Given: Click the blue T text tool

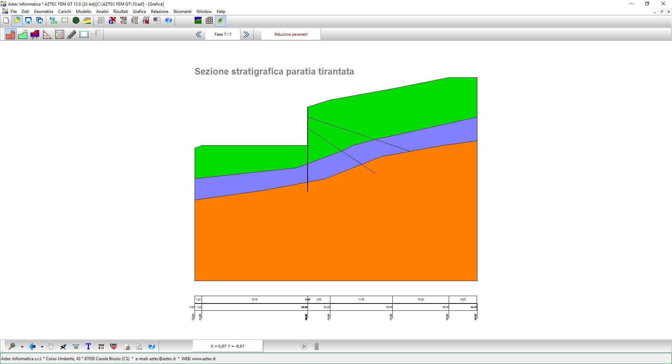Looking at the screenshot, I should [x=88, y=346].
